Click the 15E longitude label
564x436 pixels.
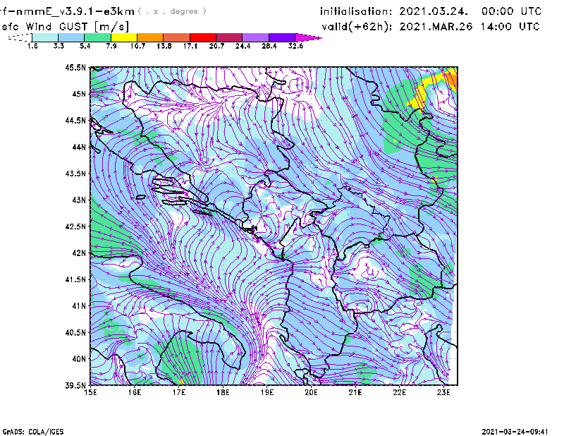click(90, 392)
